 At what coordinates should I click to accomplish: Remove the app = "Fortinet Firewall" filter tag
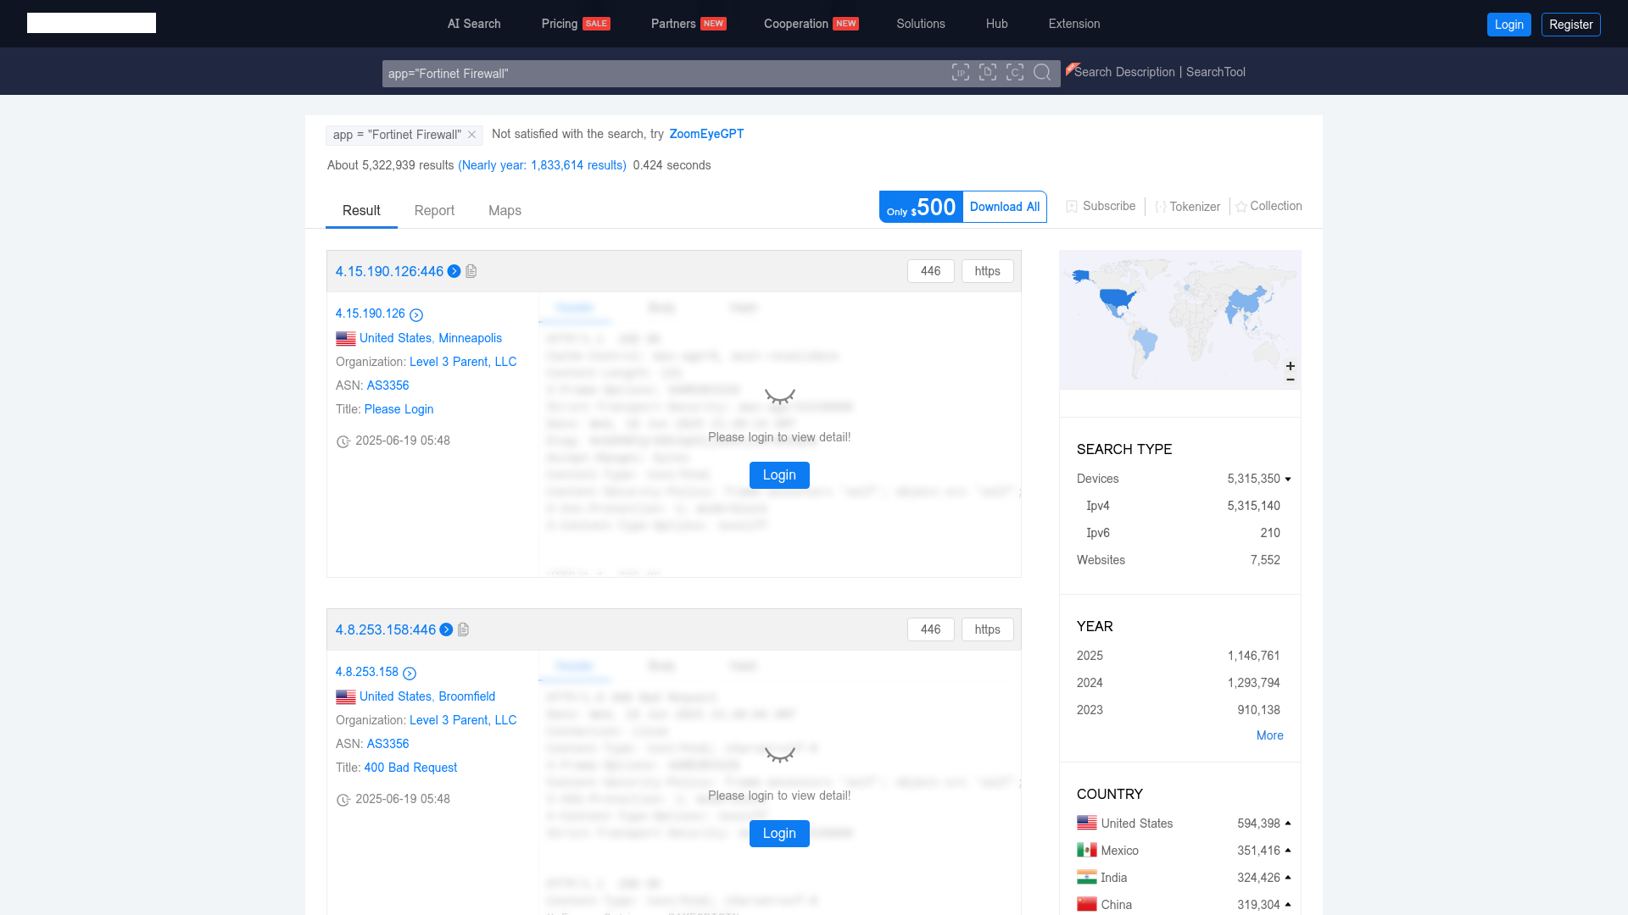click(x=472, y=135)
